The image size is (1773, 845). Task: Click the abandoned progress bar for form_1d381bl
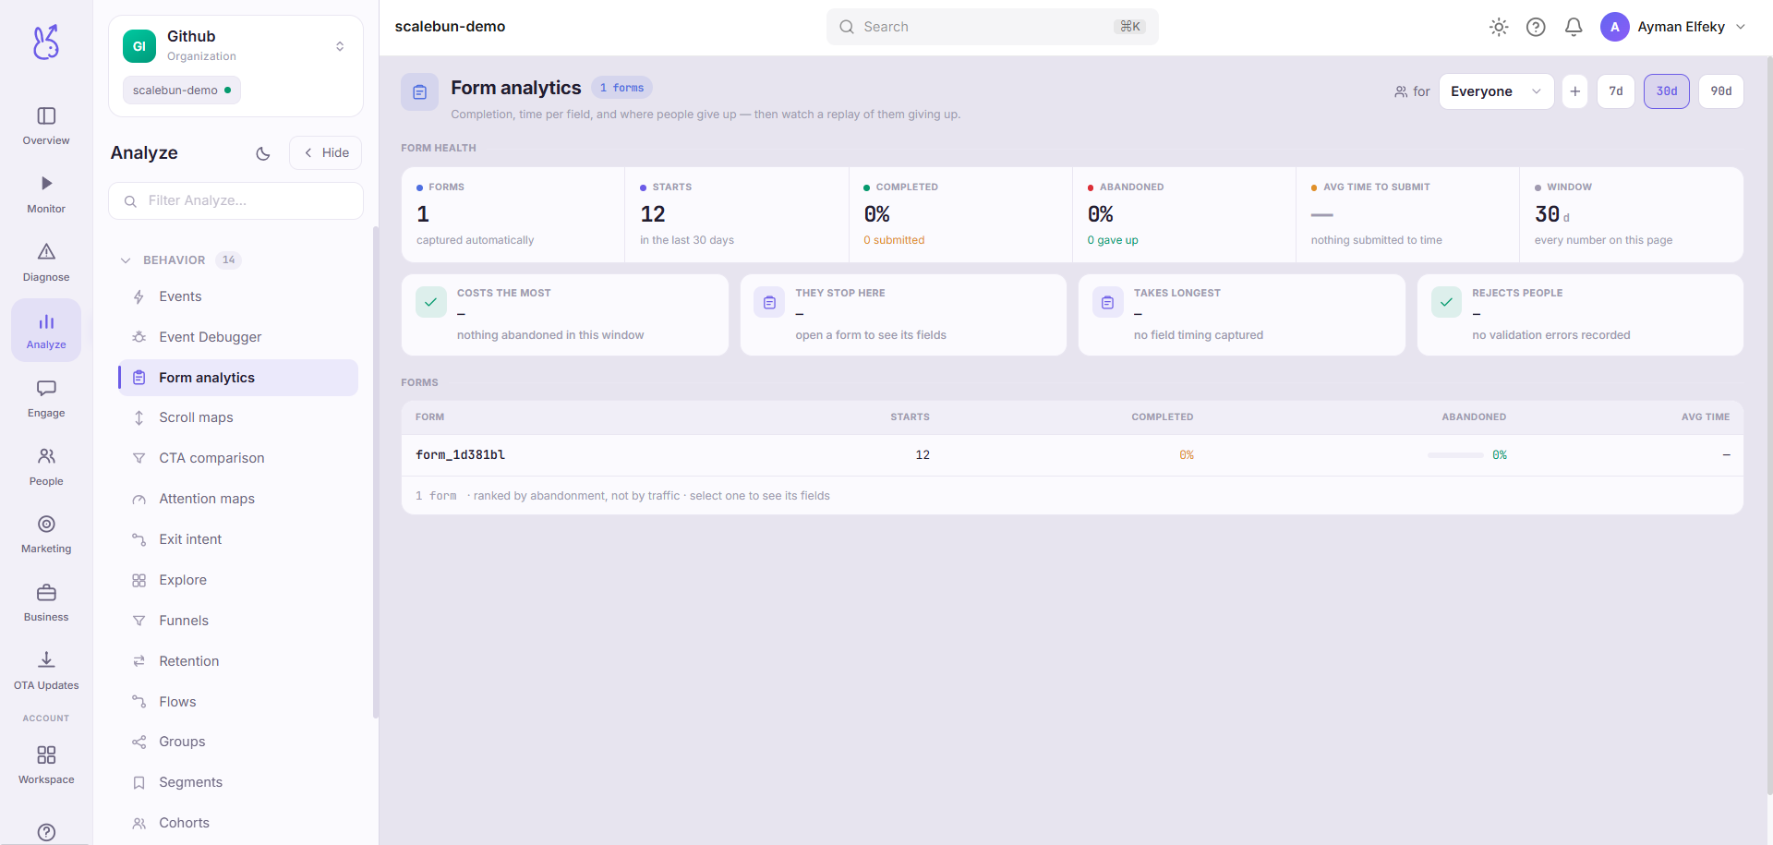[1455, 455]
